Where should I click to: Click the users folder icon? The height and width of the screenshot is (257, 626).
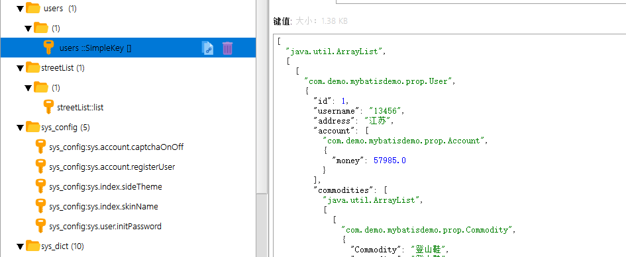tap(32, 8)
